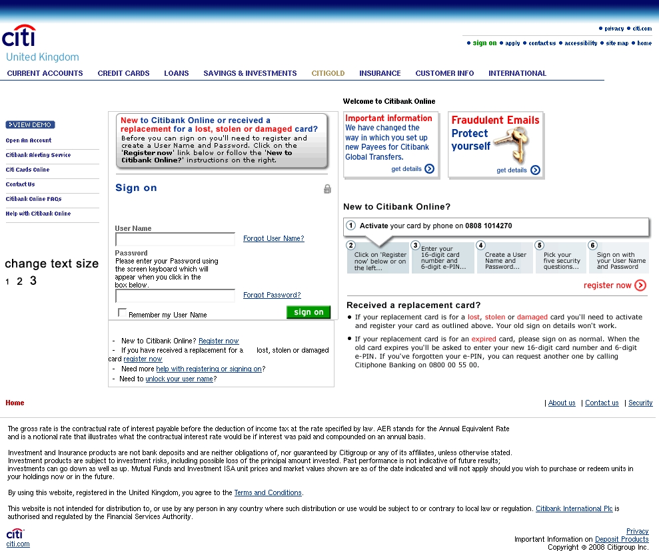Click red register now link on right

[607, 285]
